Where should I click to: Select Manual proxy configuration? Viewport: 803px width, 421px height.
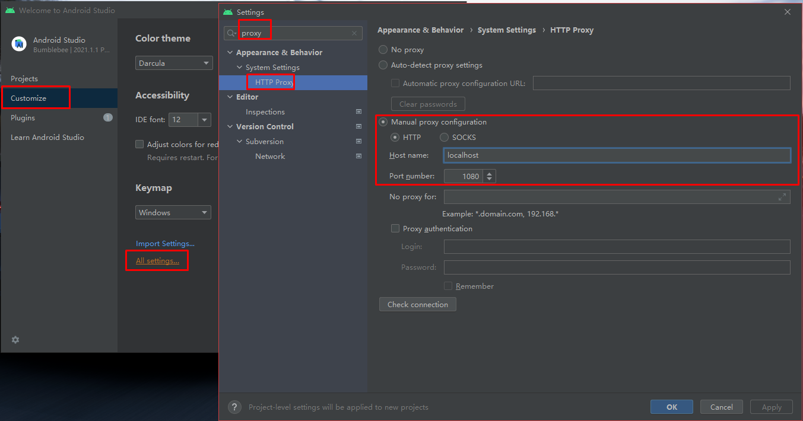tap(383, 122)
